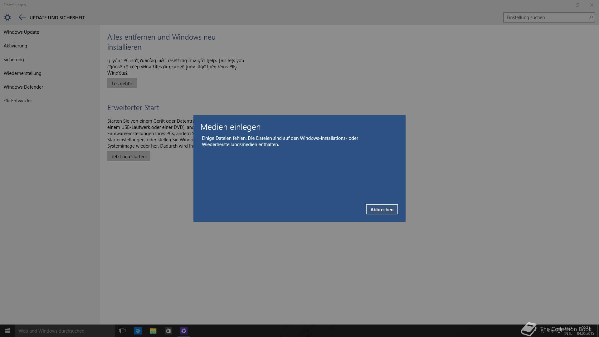Click the Web und Windows durchsuchen box
The width and height of the screenshot is (599, 337).
click(65, 331)
